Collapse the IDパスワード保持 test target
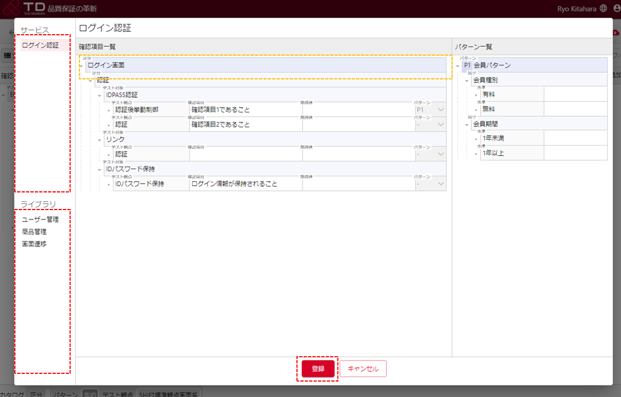 [x=100, y=170]
